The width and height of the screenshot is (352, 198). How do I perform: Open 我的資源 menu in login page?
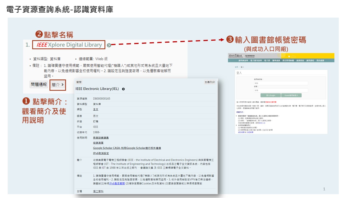(320, 61)
